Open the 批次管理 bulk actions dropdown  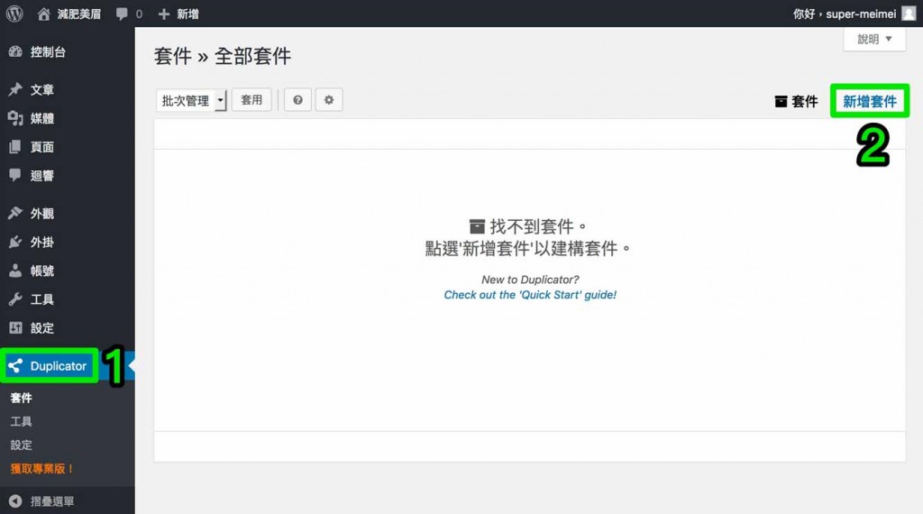click(x=191, y=101)
